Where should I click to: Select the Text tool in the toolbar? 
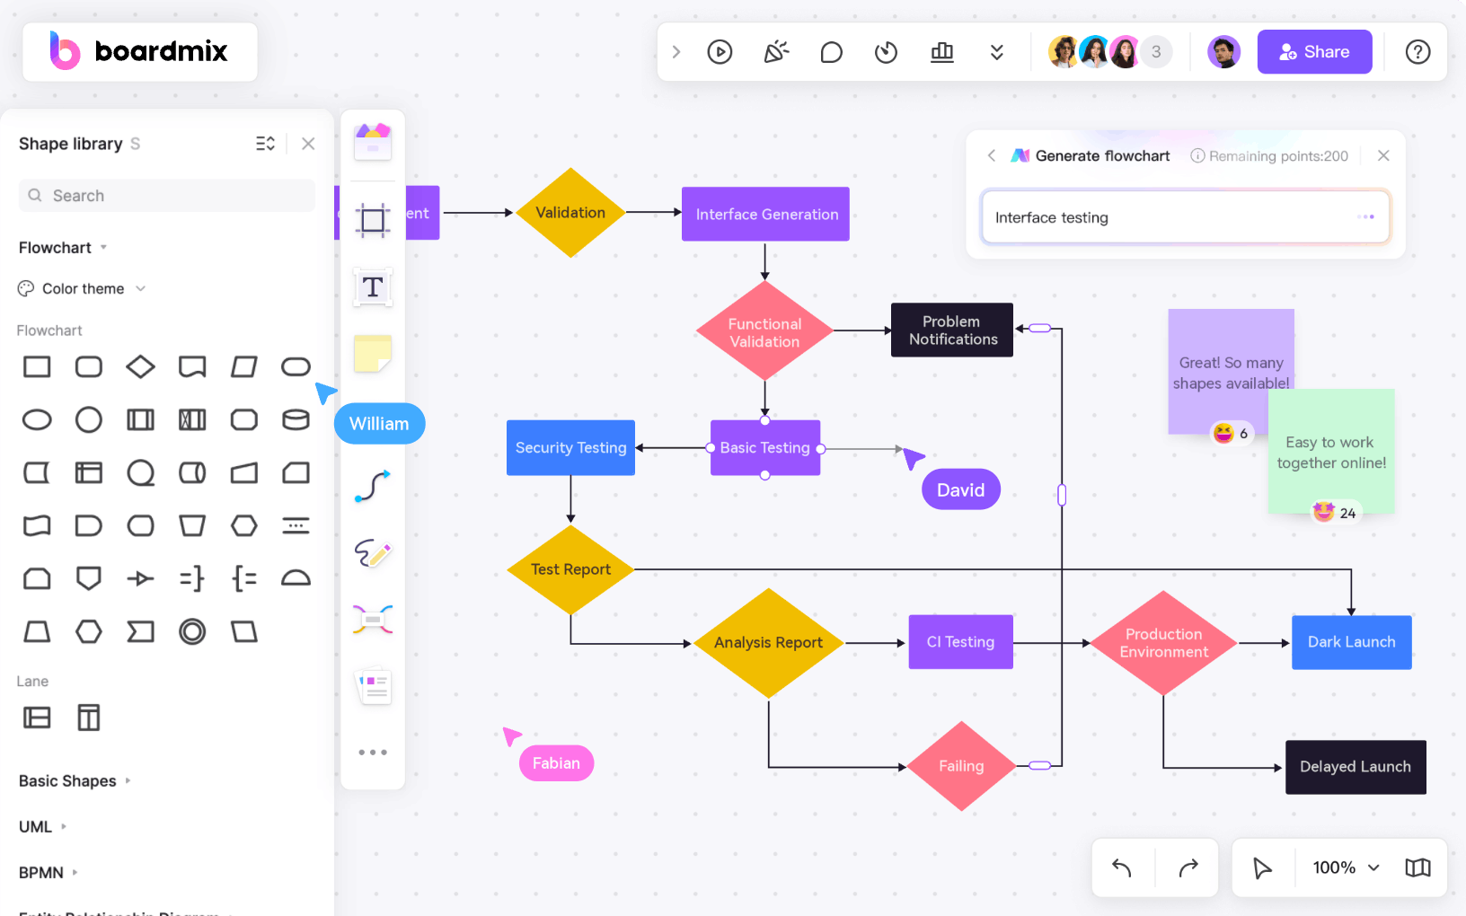(x=372, y=287)
